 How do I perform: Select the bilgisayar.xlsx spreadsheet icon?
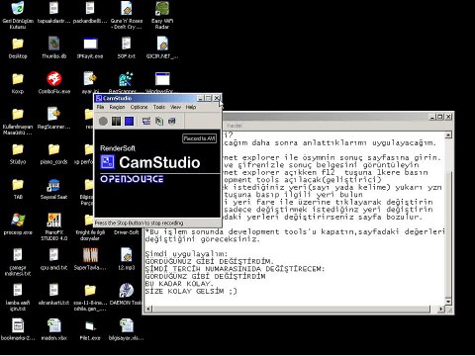coord(127,325)
